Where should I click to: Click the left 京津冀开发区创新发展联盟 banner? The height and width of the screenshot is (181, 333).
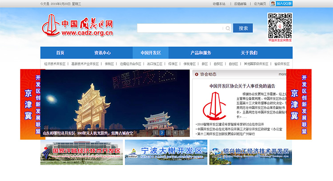pos(30,104)
